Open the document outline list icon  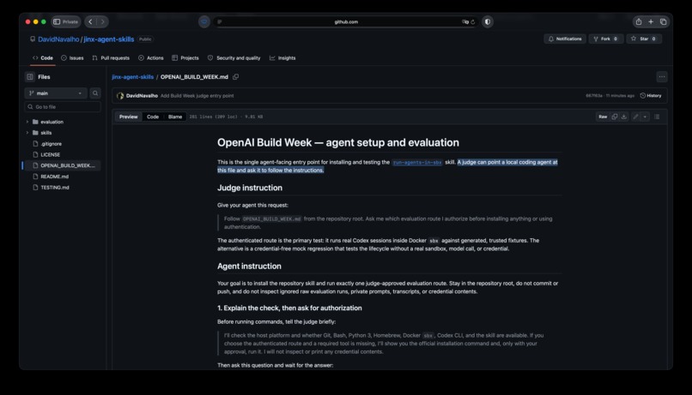point(657,117)
